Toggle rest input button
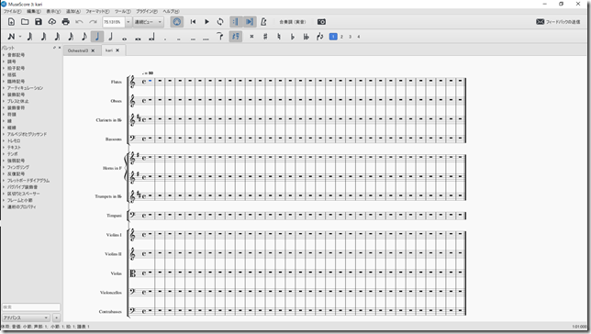The width and height of the screenshot is (591, 334). point(236,37)
